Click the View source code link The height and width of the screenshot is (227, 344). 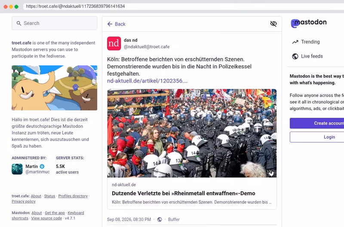[46, 218]
